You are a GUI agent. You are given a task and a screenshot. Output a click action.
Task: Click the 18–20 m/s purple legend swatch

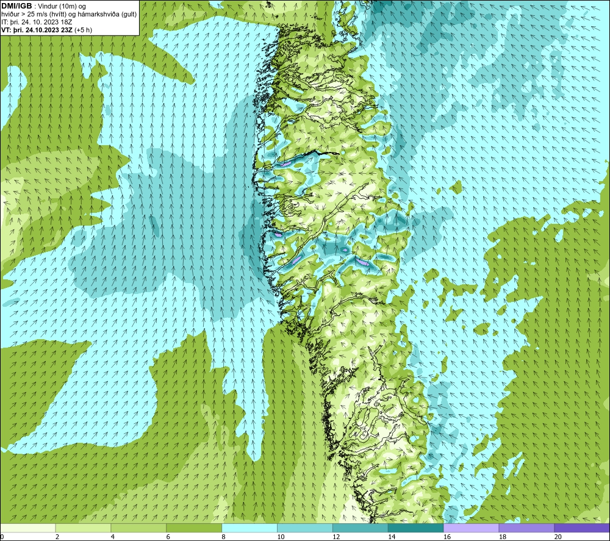(x=526, y=528)
